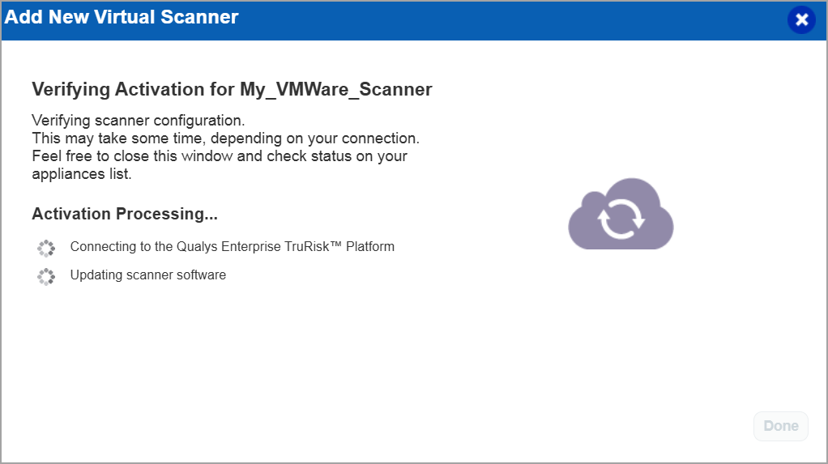Click the "Activation Processing..." heading

pos(125,214)
